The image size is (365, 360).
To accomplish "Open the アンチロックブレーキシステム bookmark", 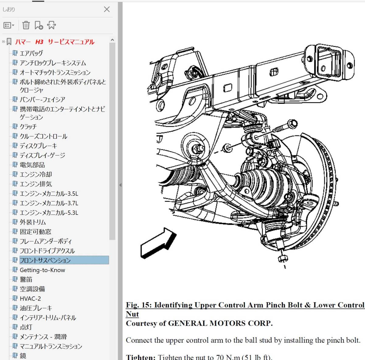I will (53, 63).
